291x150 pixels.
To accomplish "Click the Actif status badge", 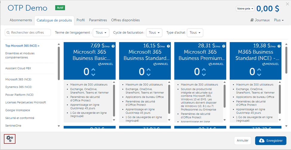I will click(60, 8).
